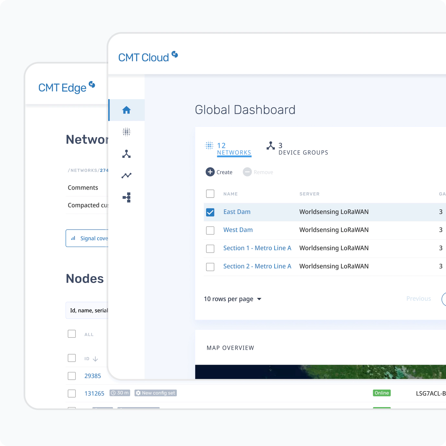Tick the Section 2 - Metro Line A checkbox
446x446 pixels.
[210, 267]
